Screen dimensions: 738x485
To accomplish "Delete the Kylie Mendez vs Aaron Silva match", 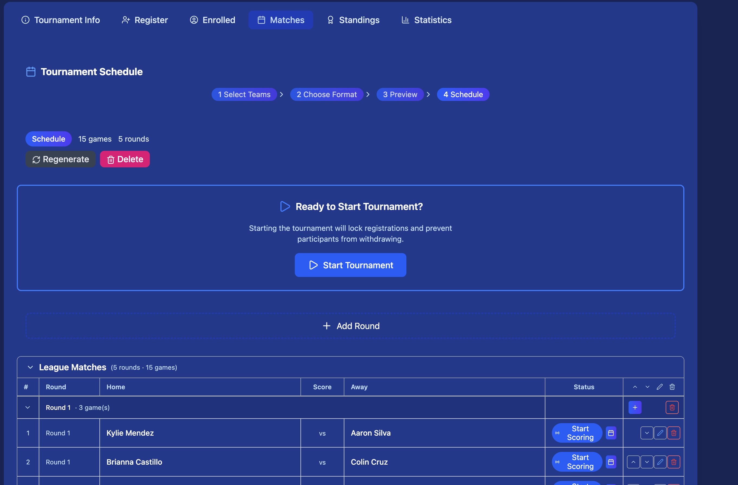I will pyautogui.click(x=674, y=433).
